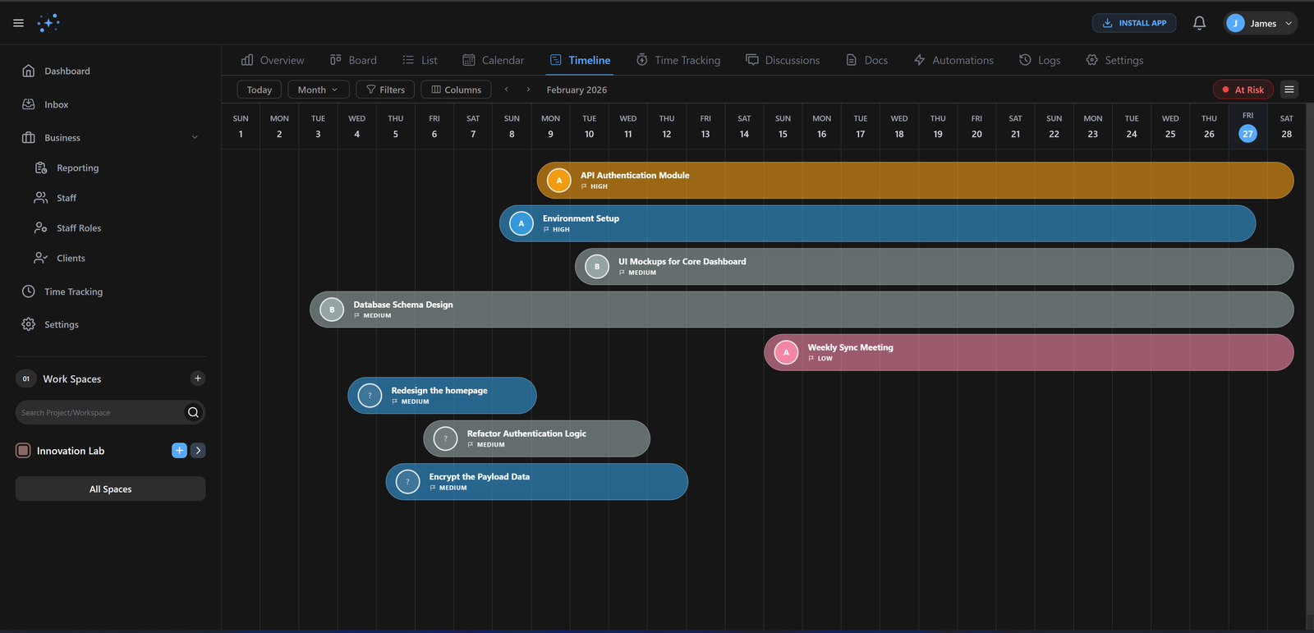Click the Innovation Lab color swatch
Viewport: 1314px width, 633px height.
[x=23, y=450]
